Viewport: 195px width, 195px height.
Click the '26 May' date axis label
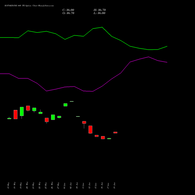click(x=52, y=185)
